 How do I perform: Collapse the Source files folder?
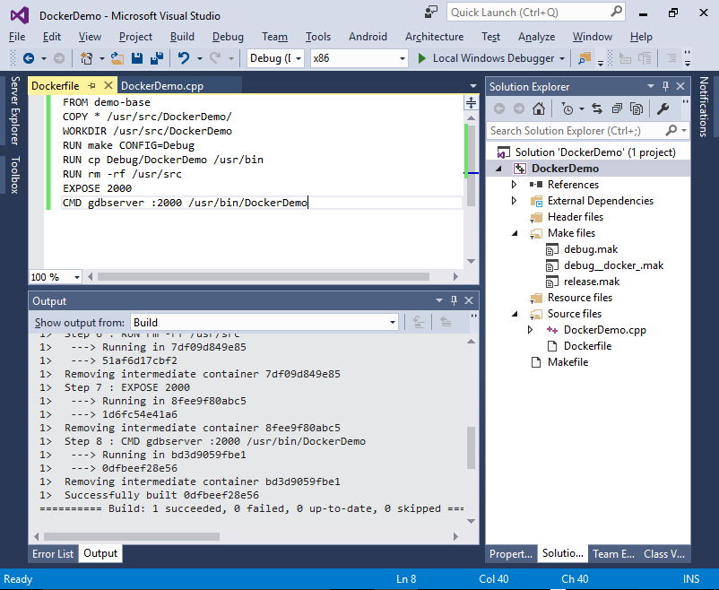tap(515, 314)
